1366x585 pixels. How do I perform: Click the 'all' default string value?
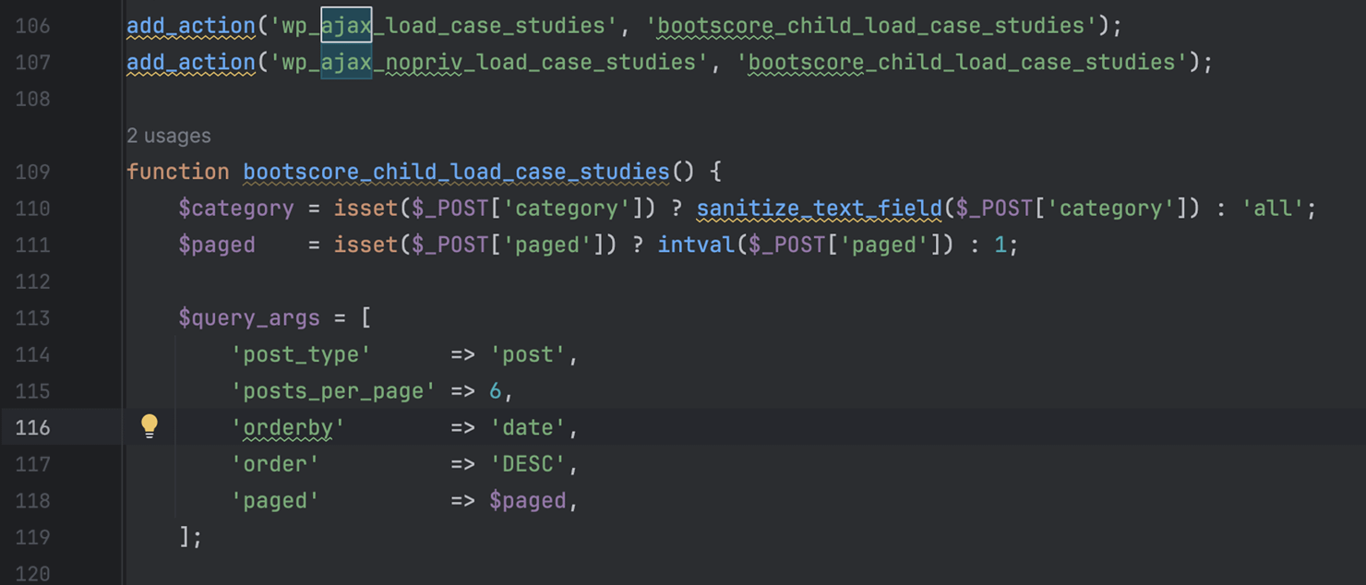click(1271, 209)
